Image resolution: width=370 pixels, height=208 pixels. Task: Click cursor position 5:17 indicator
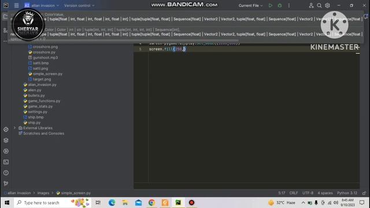tap(282, 193)
